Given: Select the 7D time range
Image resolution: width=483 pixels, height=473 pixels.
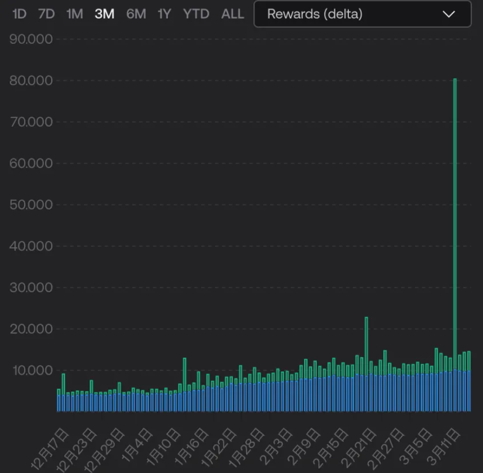Looking at the screenshot, I should coord(46,14).
